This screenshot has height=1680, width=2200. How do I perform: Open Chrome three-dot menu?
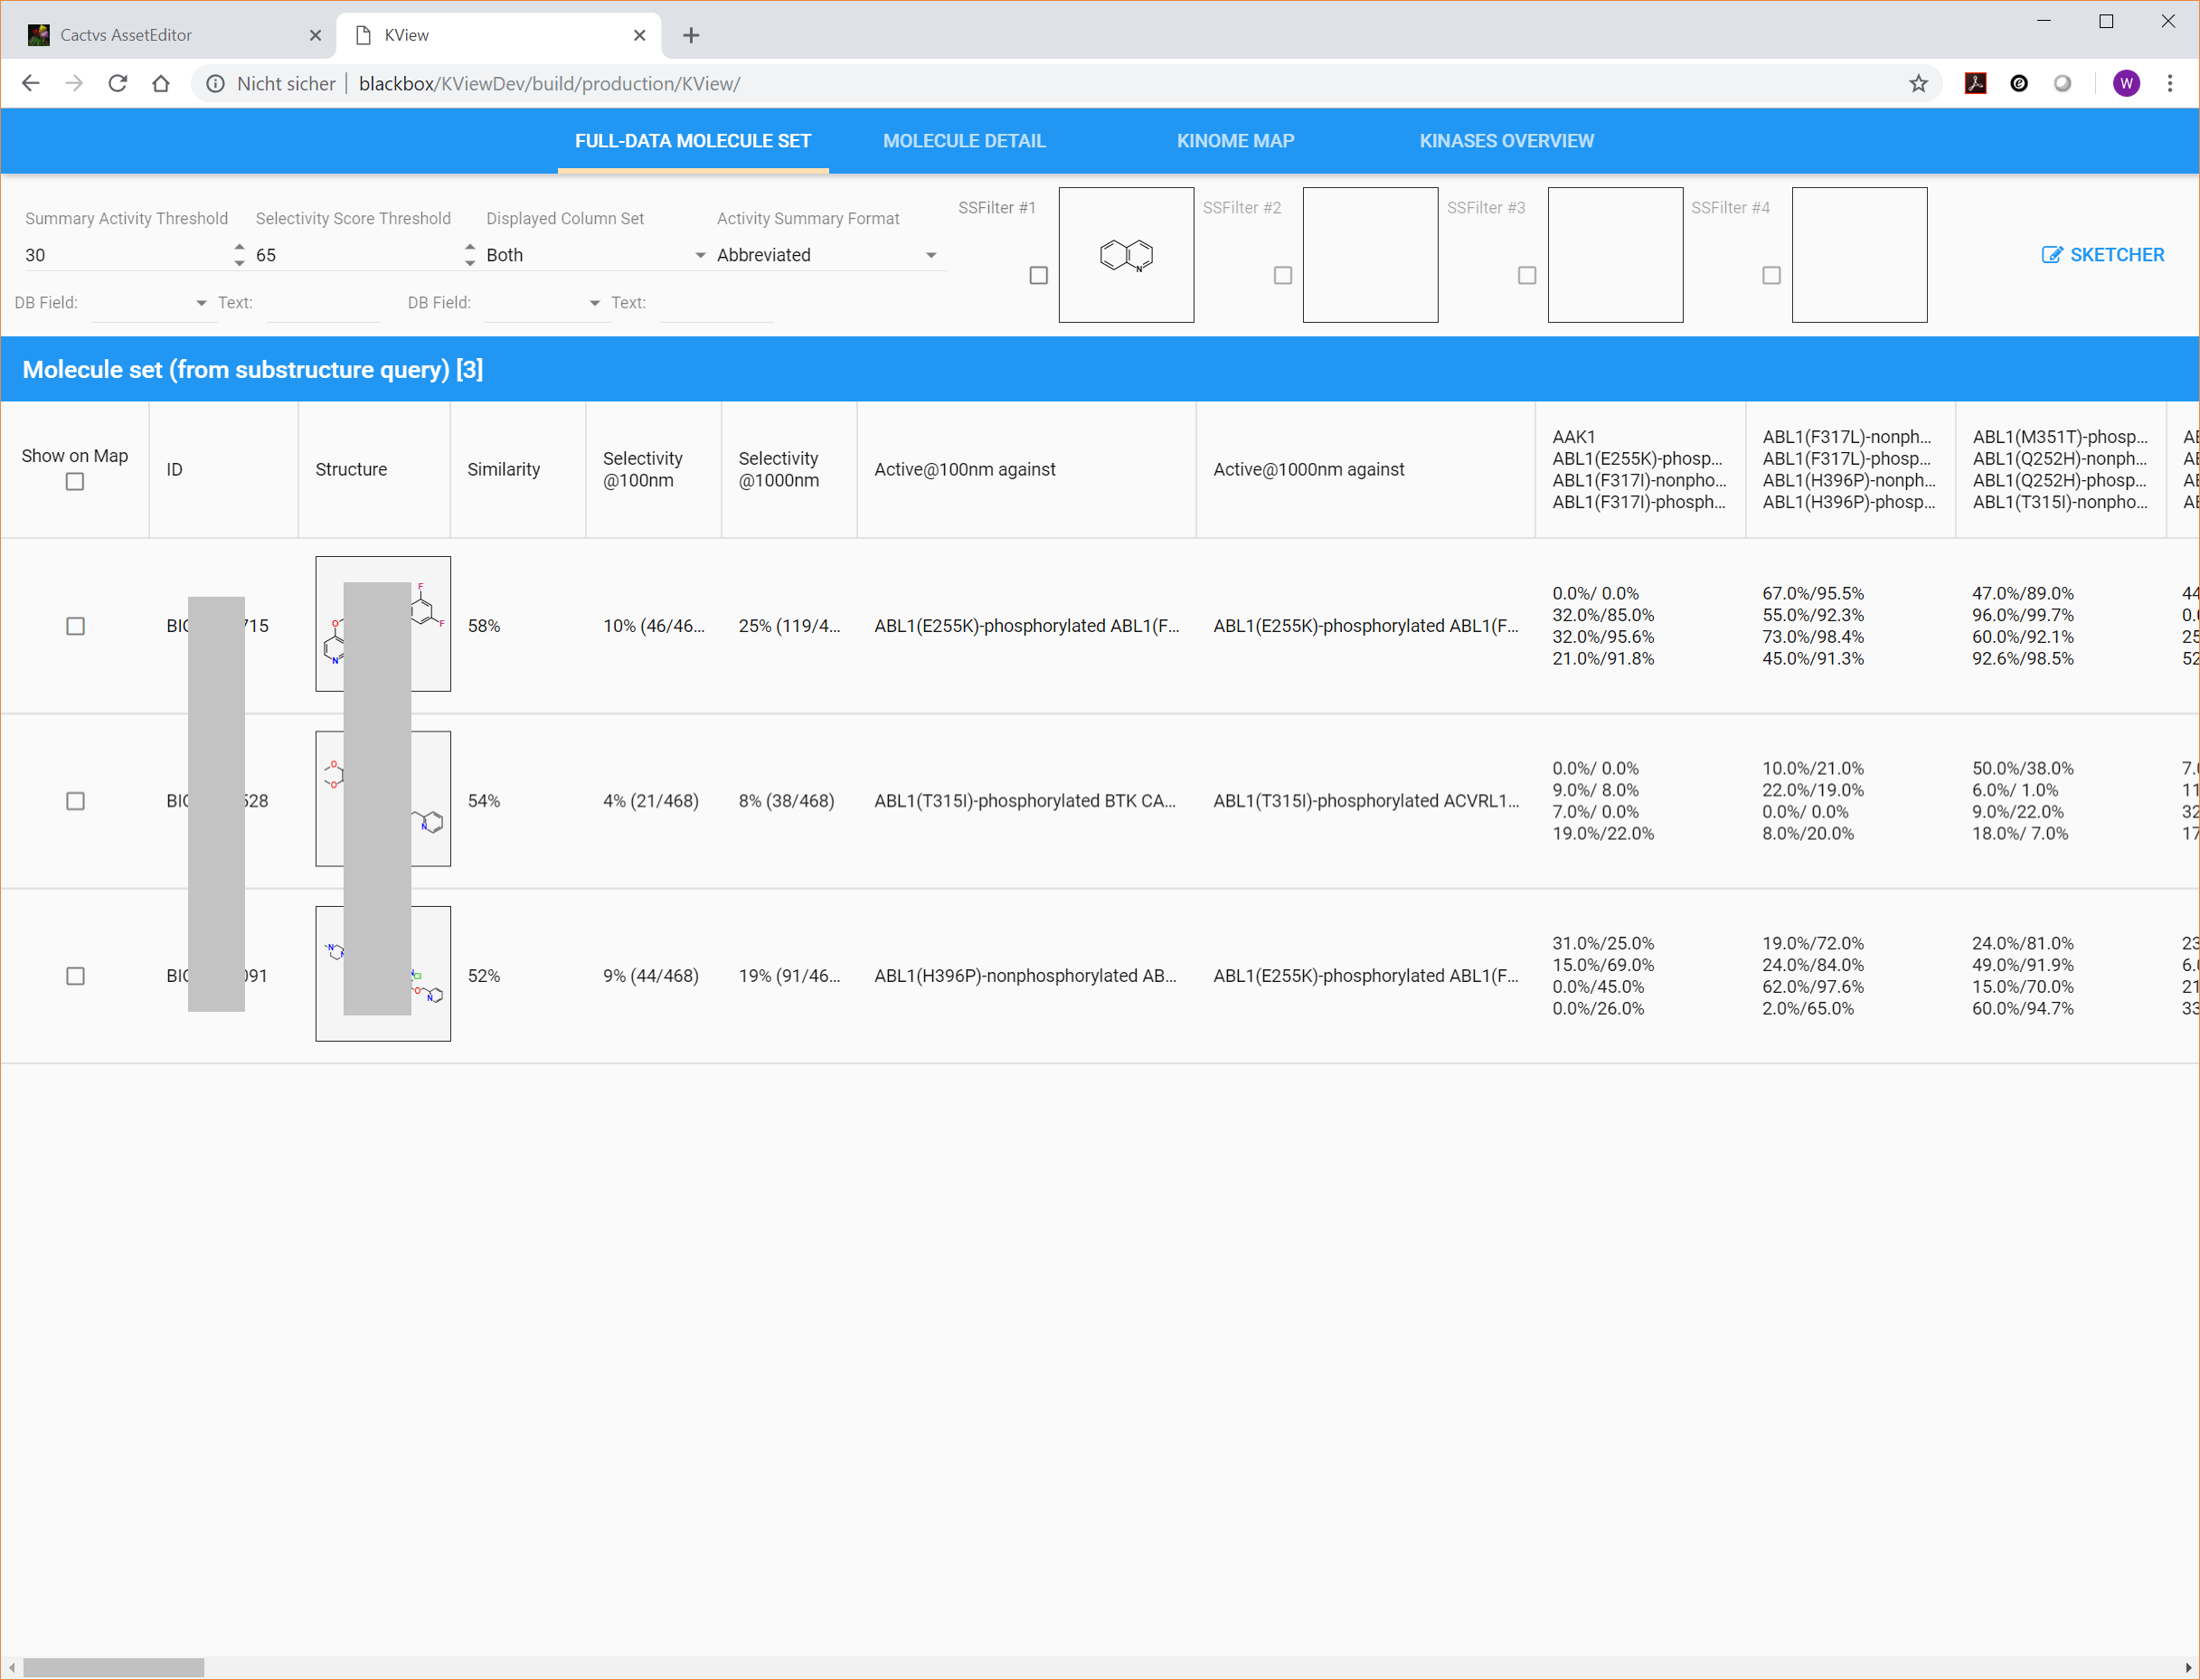tap(2170, 84)
